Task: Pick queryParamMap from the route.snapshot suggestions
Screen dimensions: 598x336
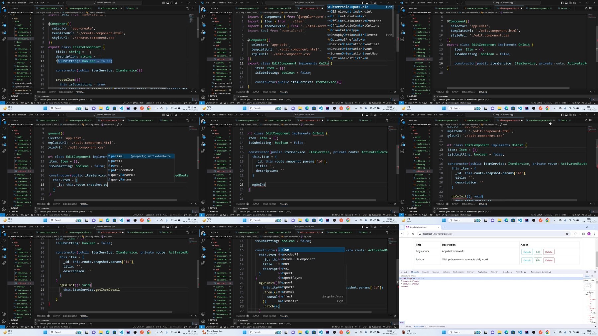Action: [x=141, y=175]
